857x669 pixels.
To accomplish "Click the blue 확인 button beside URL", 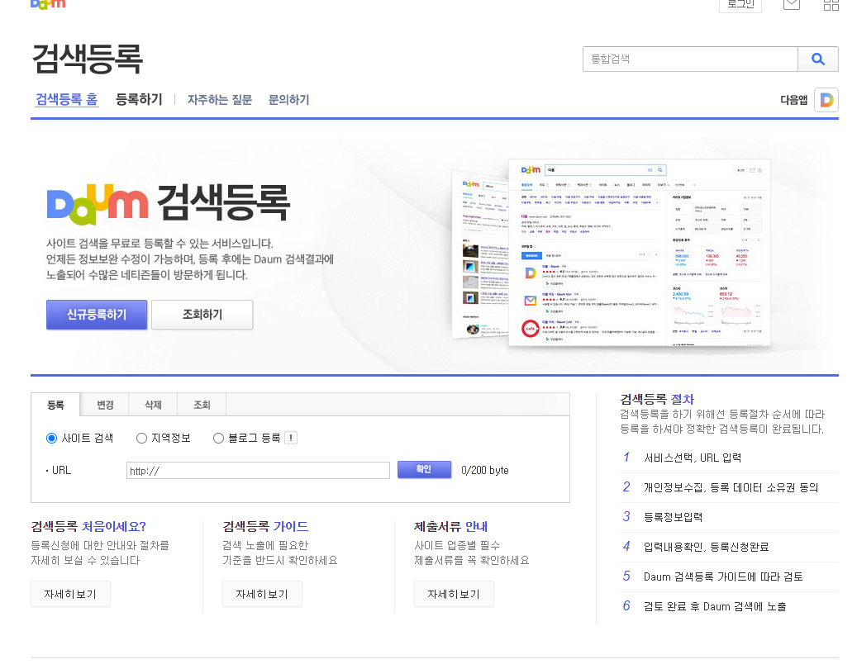I will pyautogui.click(x=424, y=470).
